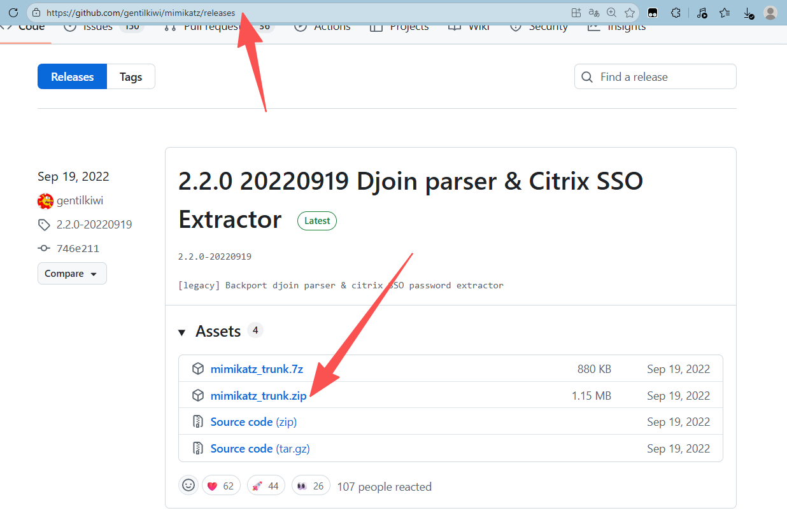
Task: Click the package icon for mimikatz_trunk.7z
Action: 198,369
